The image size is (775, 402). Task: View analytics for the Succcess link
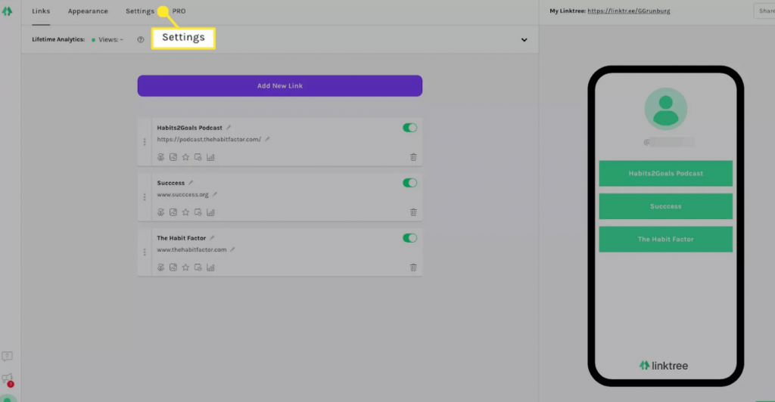tap(210, 212)
